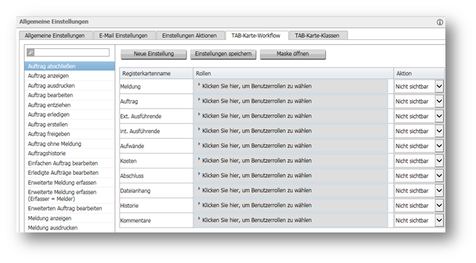Open Aktion dropdown for Ext. Ausführende
476x263 pixels.
pos(439,116)
